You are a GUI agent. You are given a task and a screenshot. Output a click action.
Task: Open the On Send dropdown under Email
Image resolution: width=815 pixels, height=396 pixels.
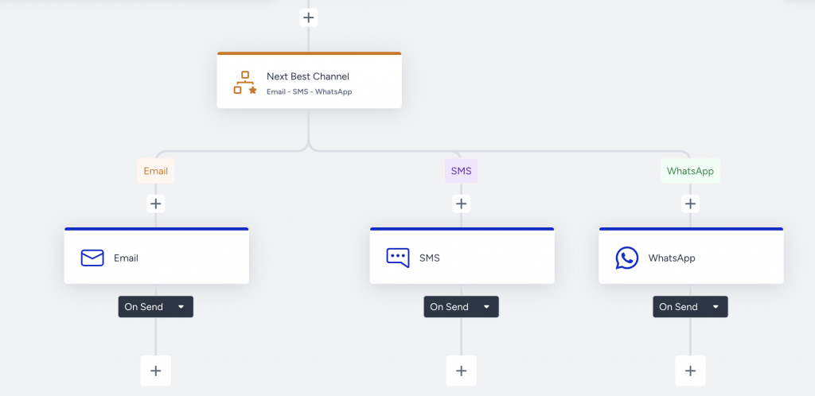156,307
